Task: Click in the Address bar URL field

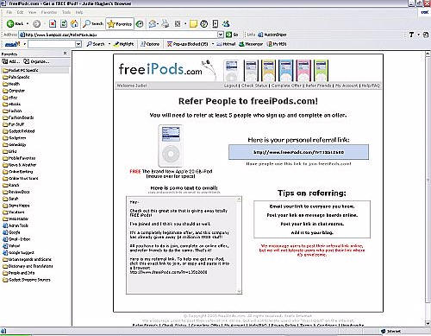Action: point(118,35)
